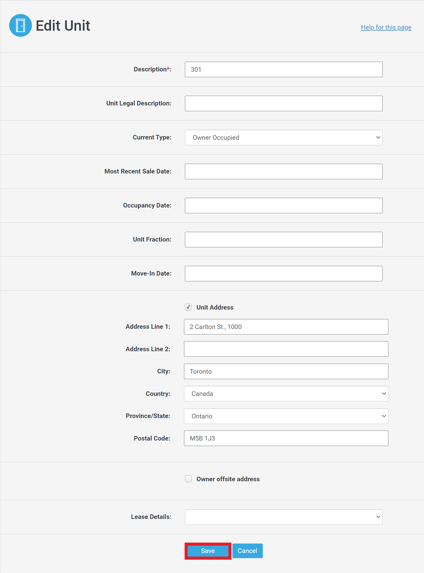Open the Province/State dropdown showing Ontario
The image size is (424, 573).
pos(286,416)
